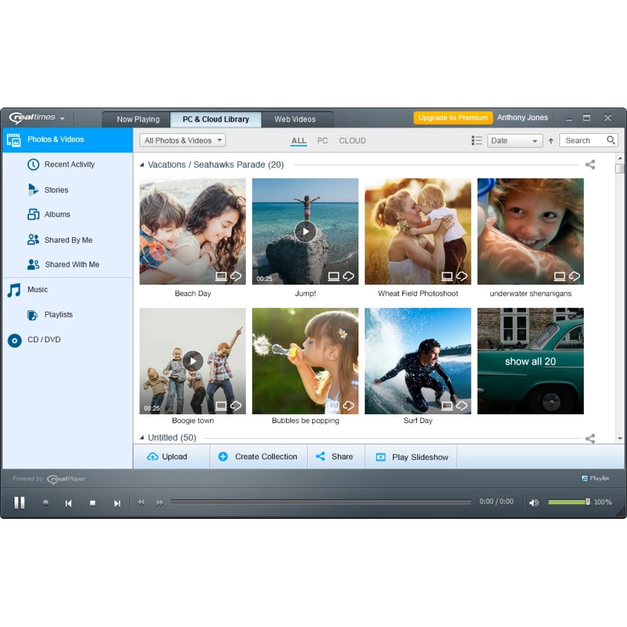Image resolution: width=627 pixels, height=627 pixels.
Task: Switch to list view icon
Action: pyautogui.click(x=476, y=141)
